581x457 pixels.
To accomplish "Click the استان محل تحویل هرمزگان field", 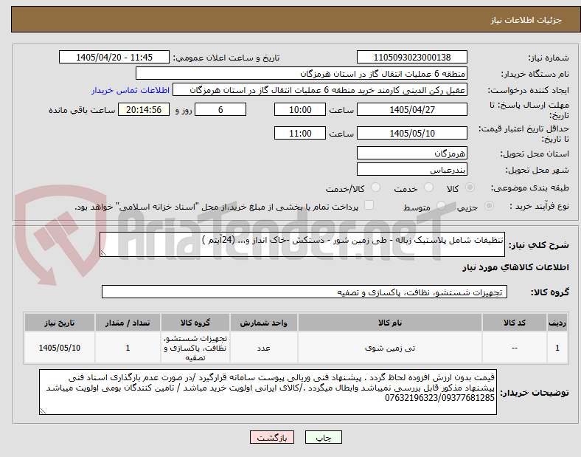I will click(411, 153).
